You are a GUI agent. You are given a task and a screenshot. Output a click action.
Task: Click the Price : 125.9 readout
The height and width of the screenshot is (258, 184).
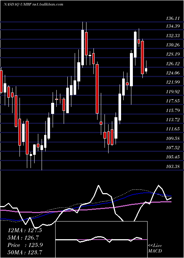click(x=25, y=245)
